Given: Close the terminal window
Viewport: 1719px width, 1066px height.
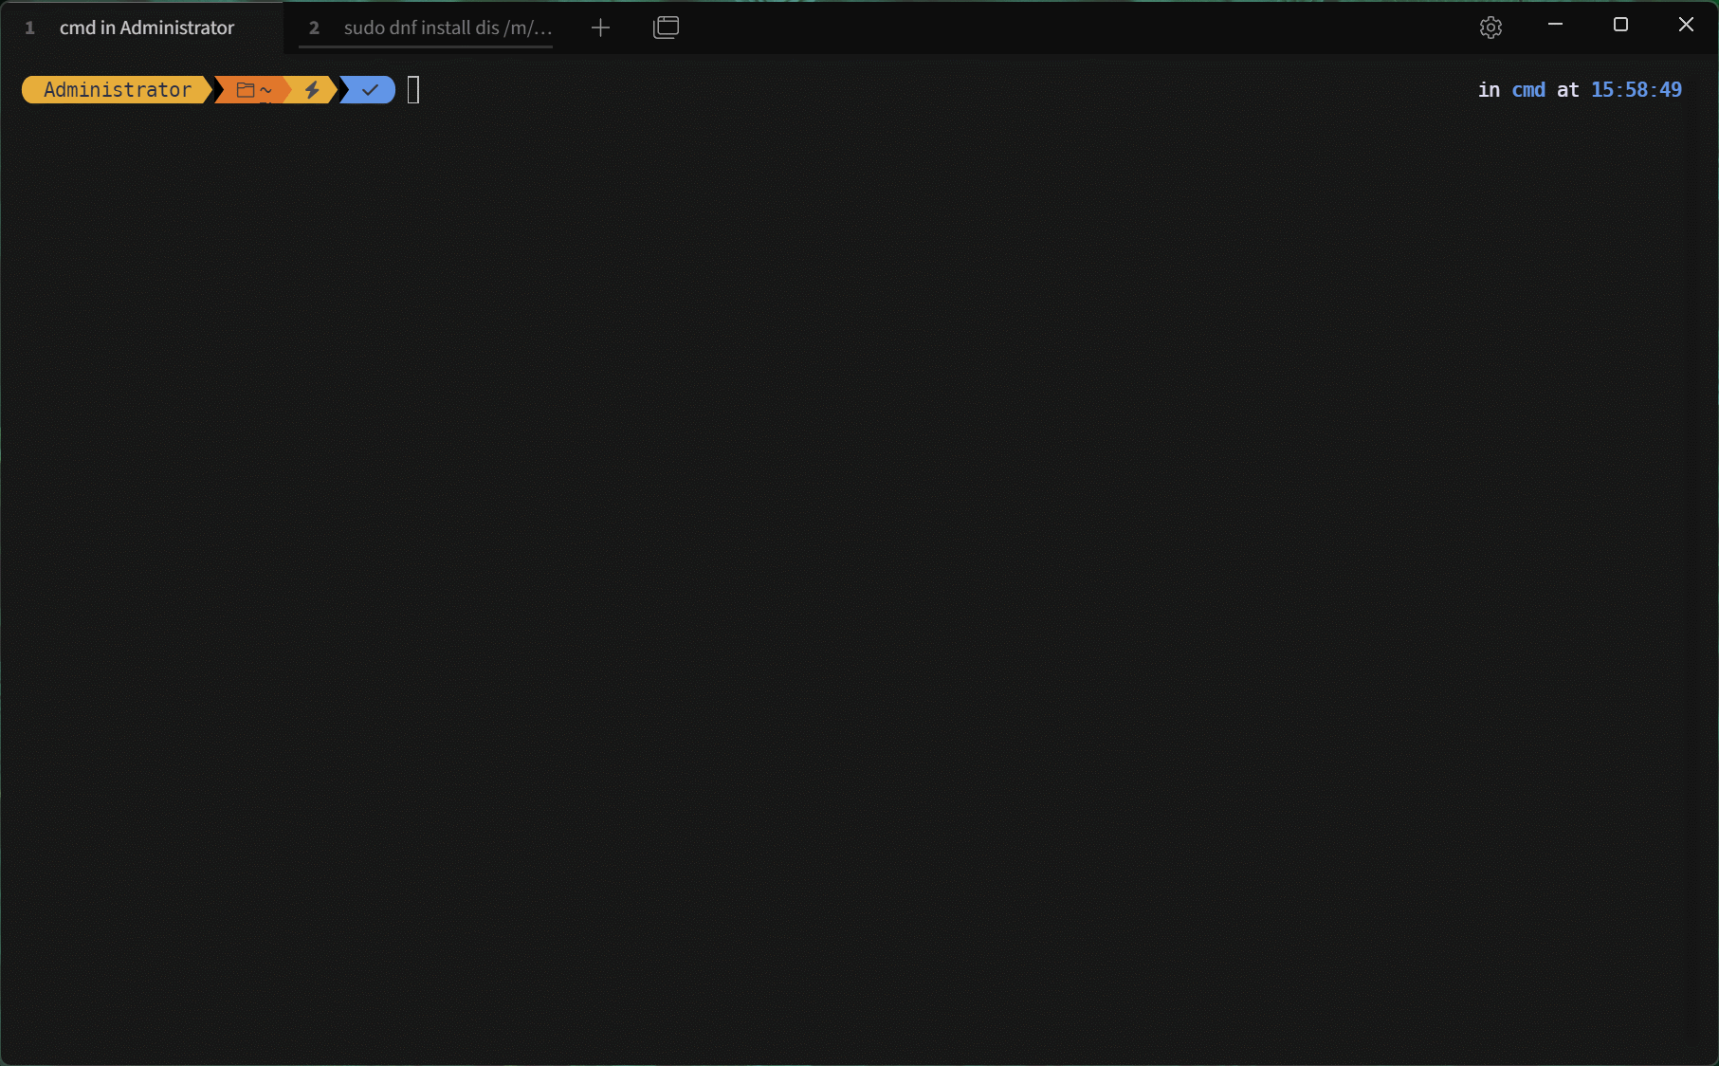Looking at the screenshot, I should [x=1686, y=25].
